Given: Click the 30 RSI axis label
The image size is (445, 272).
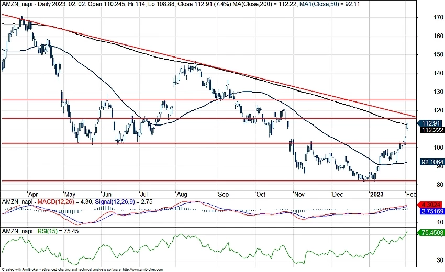Looking at the screenshot, I should (440, 260).
